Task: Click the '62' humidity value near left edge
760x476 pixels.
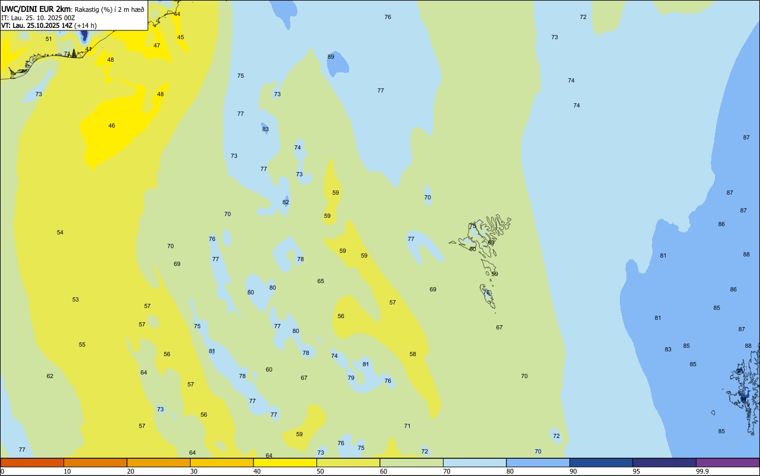Action: point(50,376)
